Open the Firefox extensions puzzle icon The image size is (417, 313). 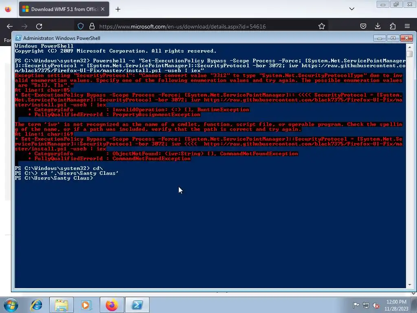393,26
